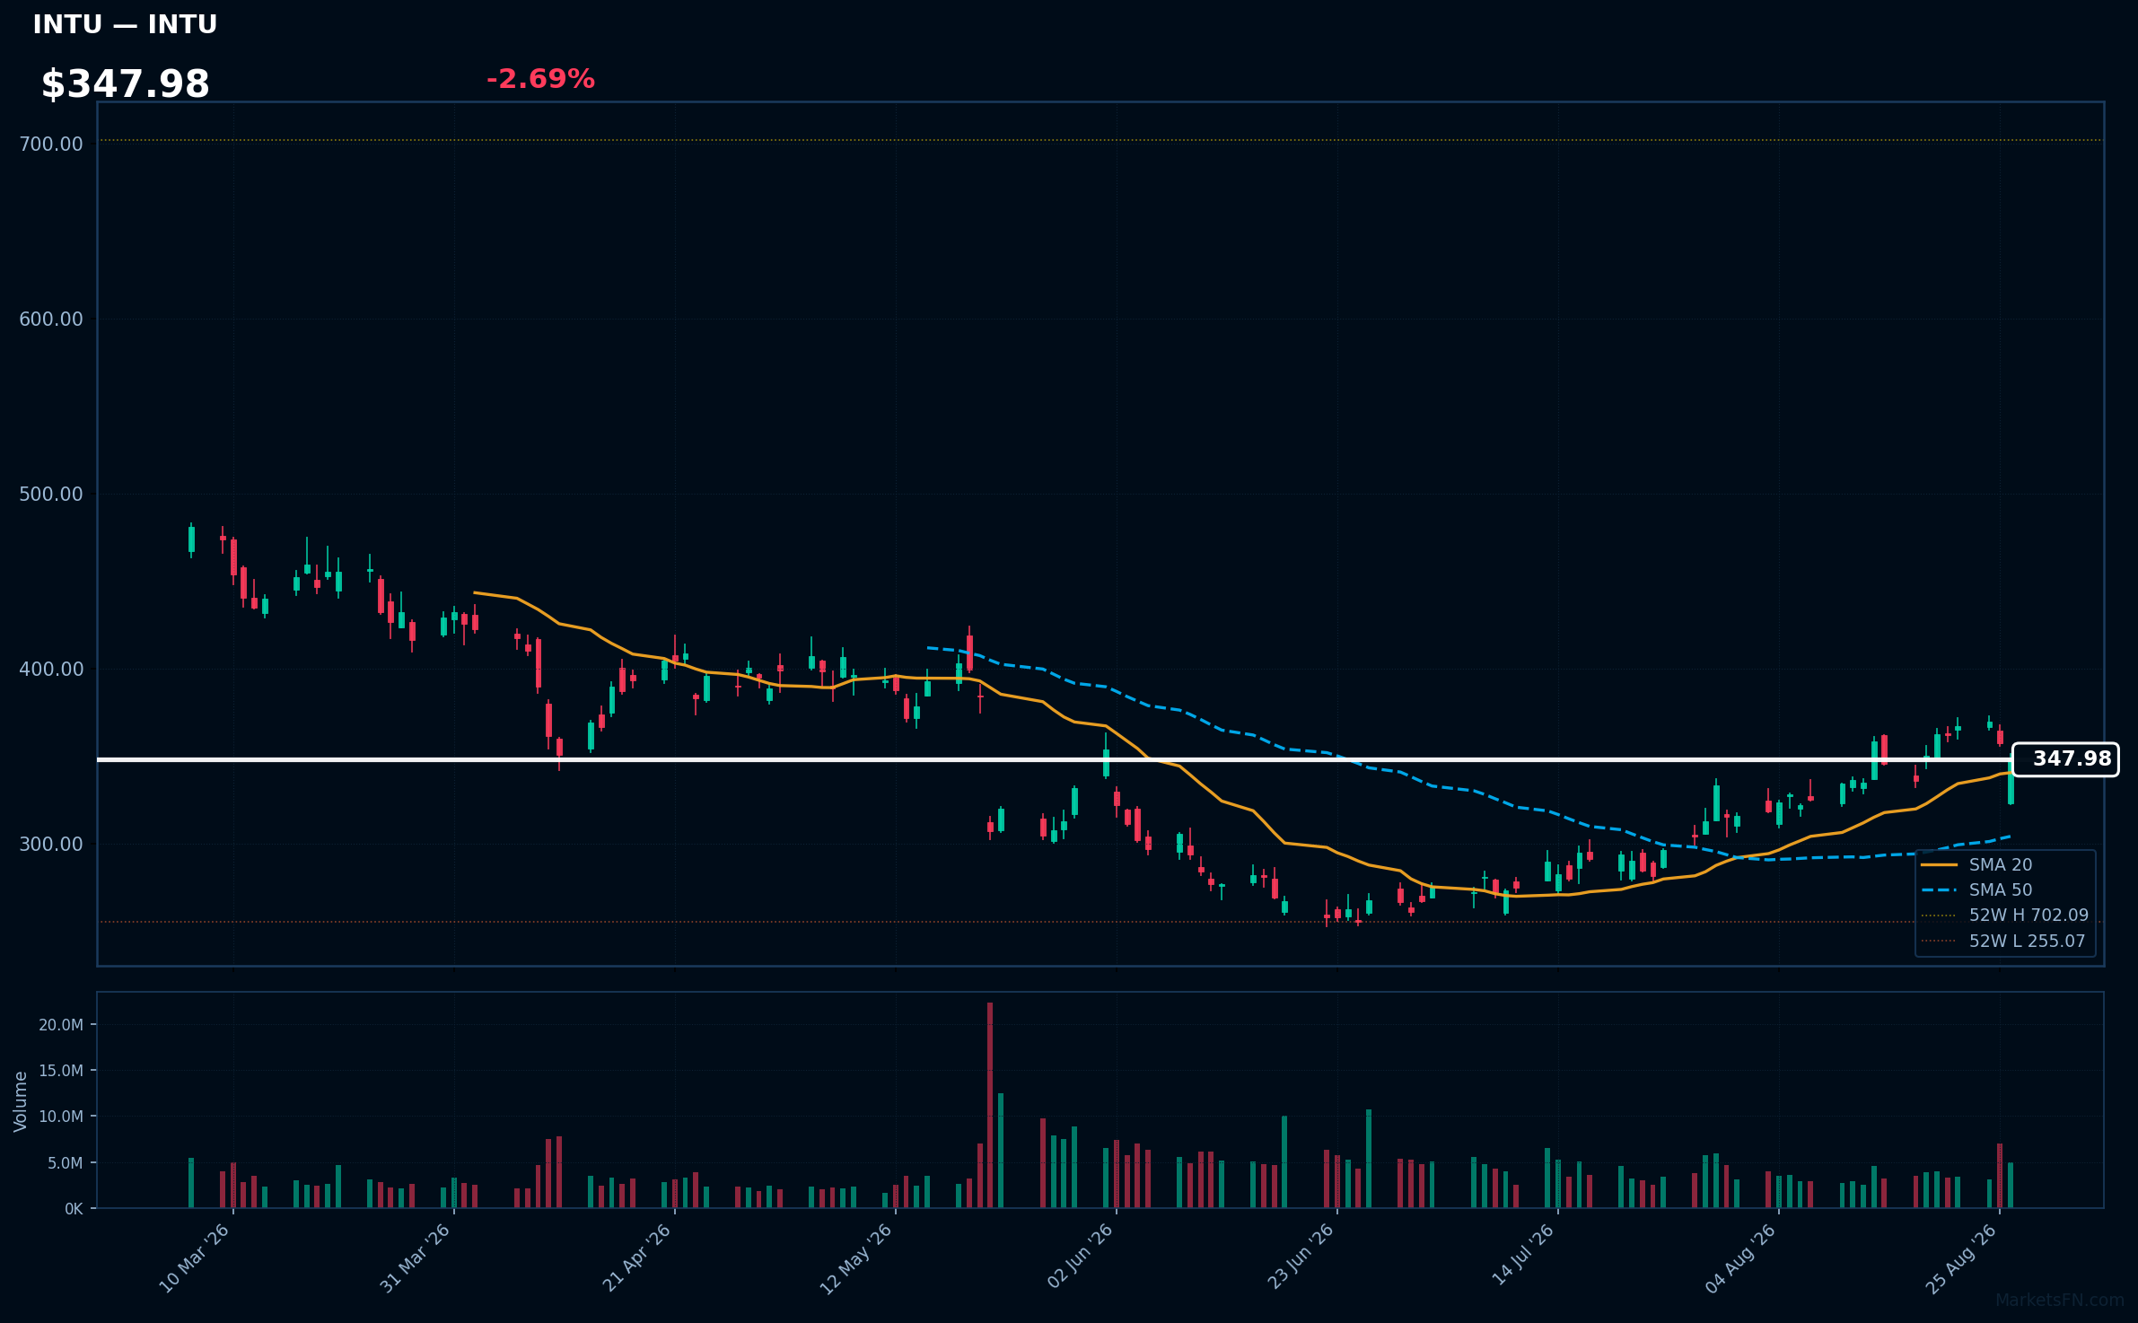Click the 10 Mar '26 date label

195,1258
